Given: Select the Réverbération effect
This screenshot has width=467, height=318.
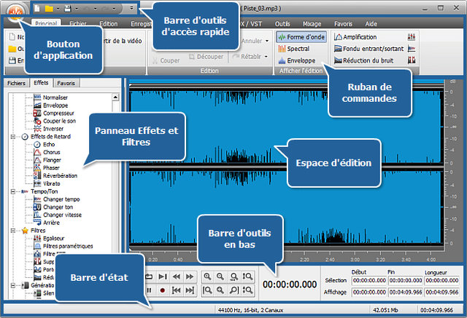Looking at the screenshot, I should click(55, 175).
